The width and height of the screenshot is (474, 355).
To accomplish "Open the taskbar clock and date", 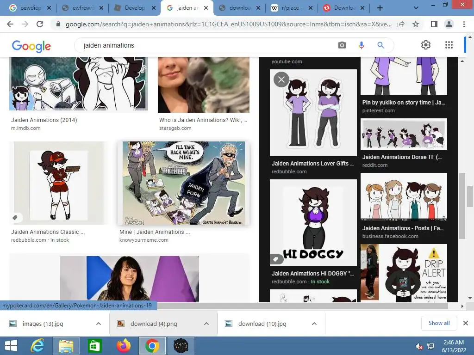I will pos(454,346).
